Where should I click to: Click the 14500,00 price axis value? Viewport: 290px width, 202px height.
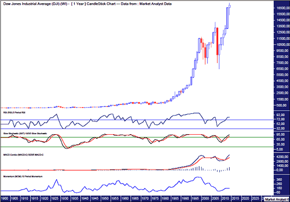283,20
